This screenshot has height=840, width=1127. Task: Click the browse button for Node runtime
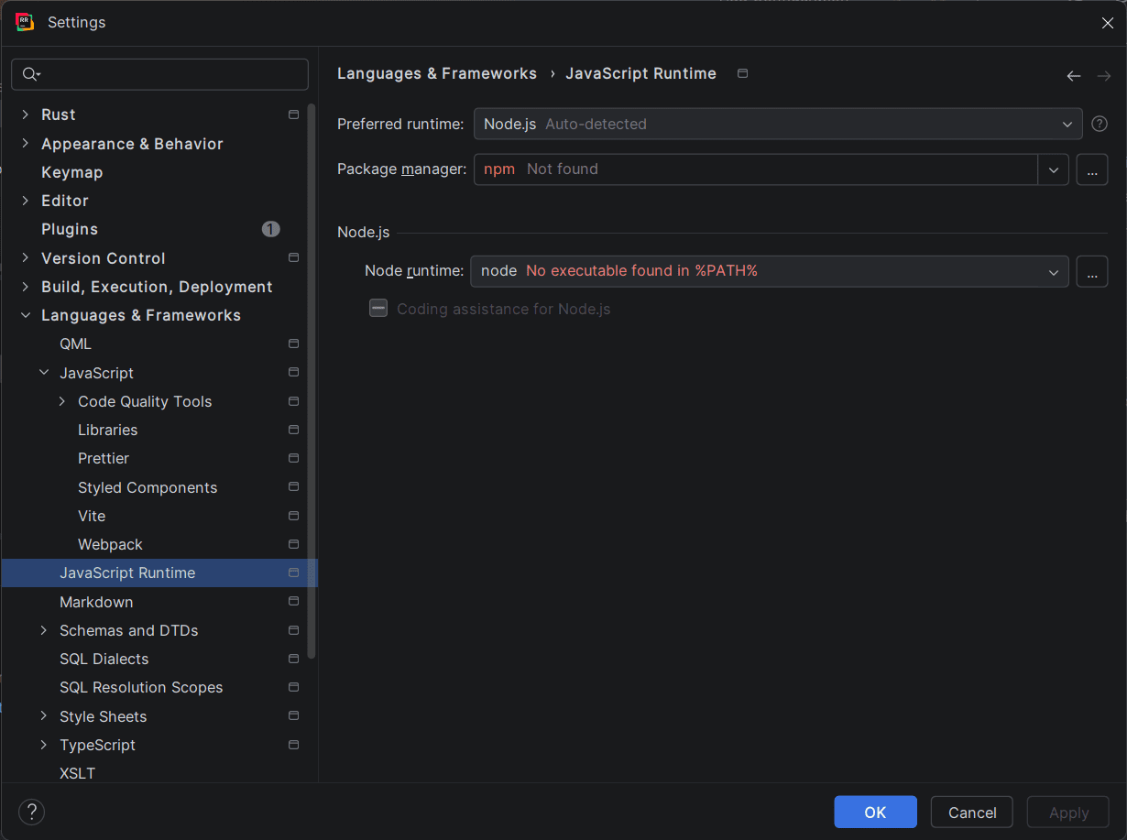[x=1091, y=271]
